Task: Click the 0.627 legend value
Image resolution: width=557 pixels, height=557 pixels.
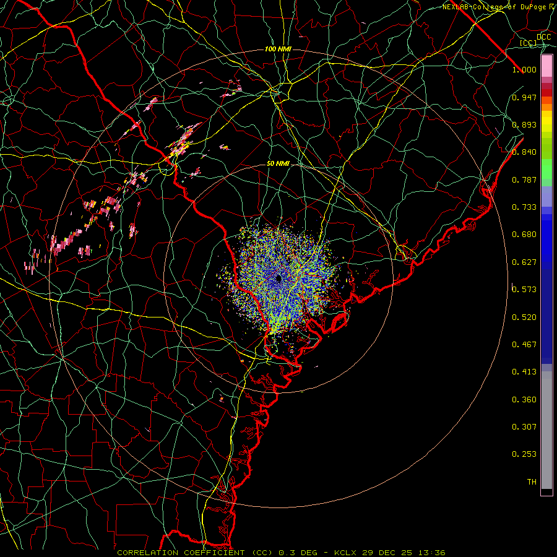Action: (x=524, y=262)
